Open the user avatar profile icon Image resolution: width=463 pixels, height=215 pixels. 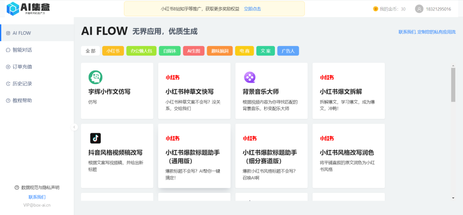click(419, 9)
